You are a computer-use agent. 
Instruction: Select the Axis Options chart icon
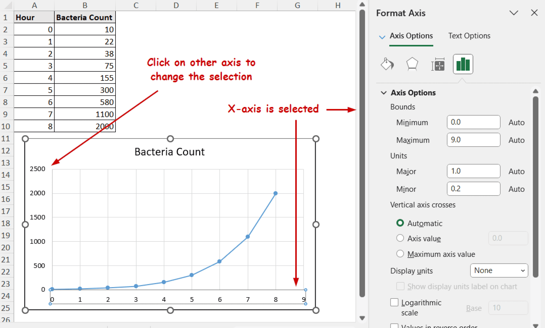coord(463,64)
